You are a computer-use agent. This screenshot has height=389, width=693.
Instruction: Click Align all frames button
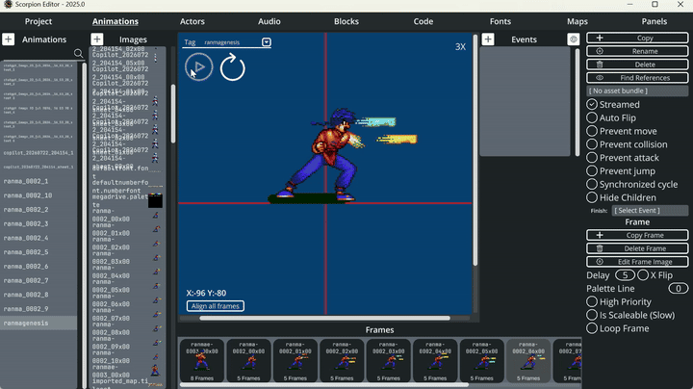pos(216,306)
